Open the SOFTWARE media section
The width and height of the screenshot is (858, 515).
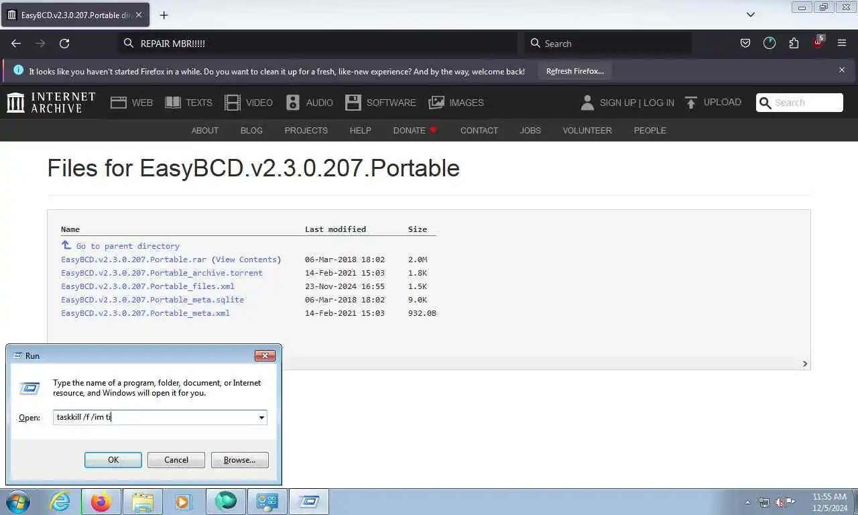point(380,103)
